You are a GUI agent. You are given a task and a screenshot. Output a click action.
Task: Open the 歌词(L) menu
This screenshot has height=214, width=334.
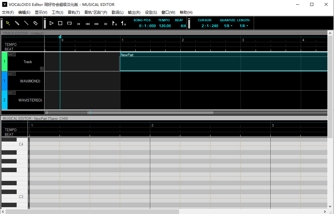tap(117, 12)
